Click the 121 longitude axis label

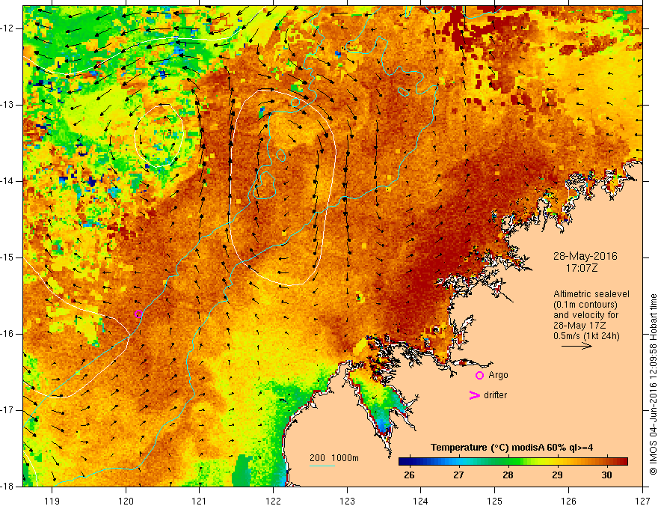pos(200,501)
